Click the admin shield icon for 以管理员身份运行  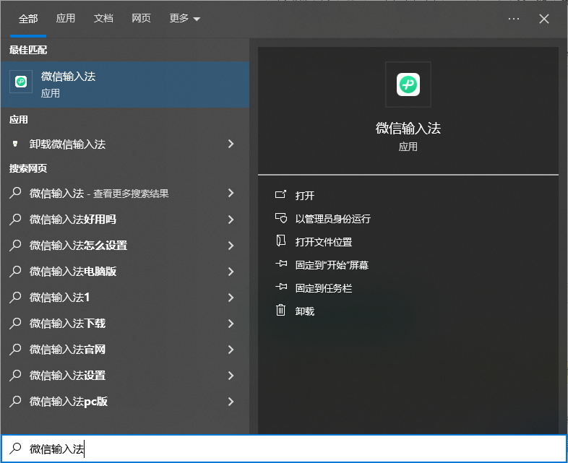tap(280, 218)
